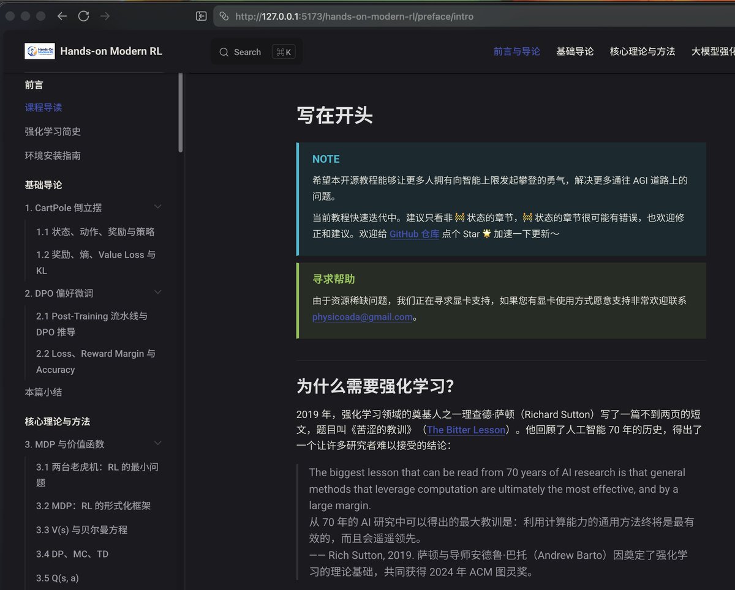
Task: Click the NOTE callout title
Action: [326, 159]
